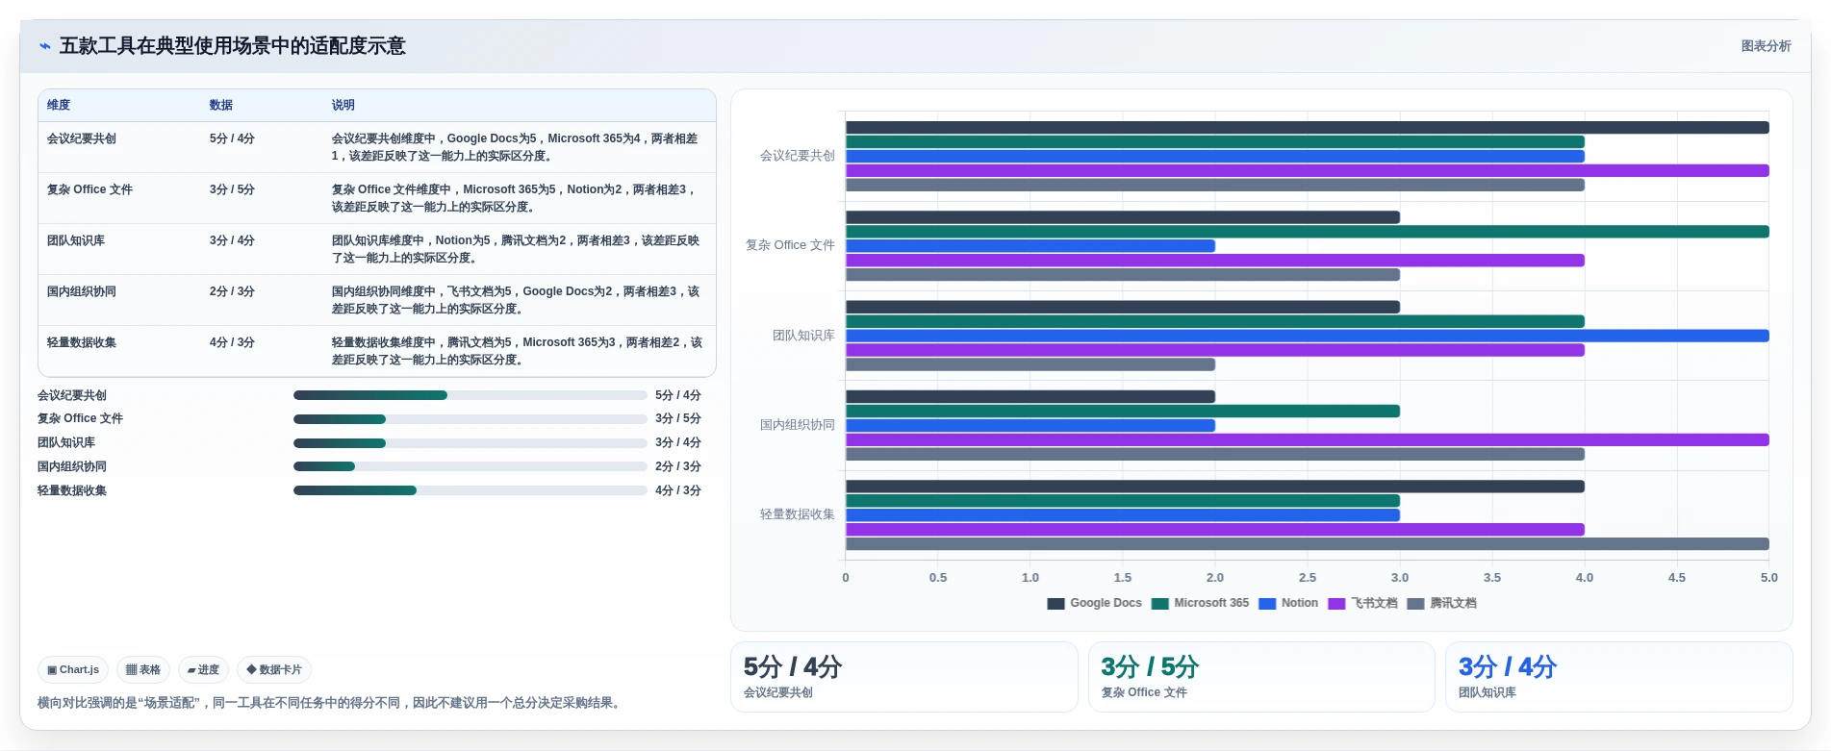Click the table description starting 国内组织协同维度中
This screenshot has width=1831, height=751.
point(516,300)
